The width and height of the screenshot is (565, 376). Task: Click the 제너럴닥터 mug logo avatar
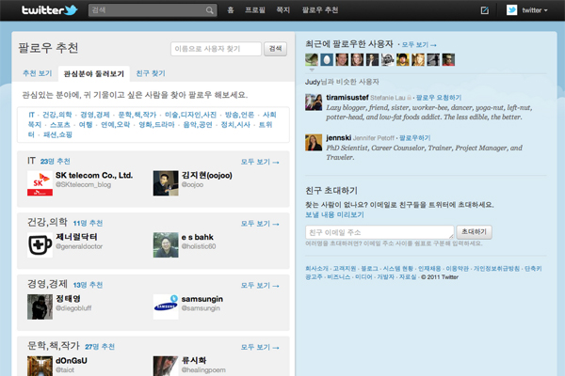pos(40,245)
